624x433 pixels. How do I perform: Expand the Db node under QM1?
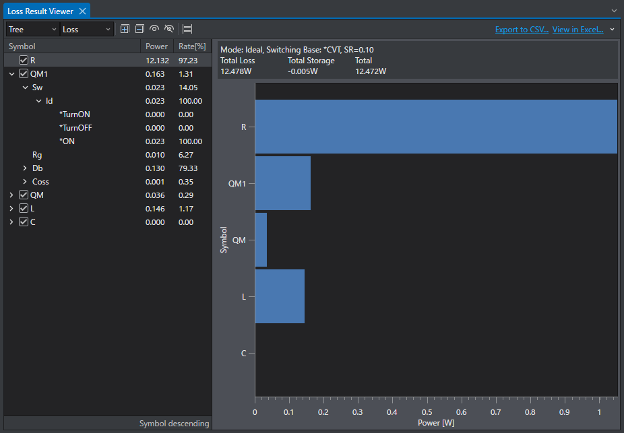(x=25, y=168)
